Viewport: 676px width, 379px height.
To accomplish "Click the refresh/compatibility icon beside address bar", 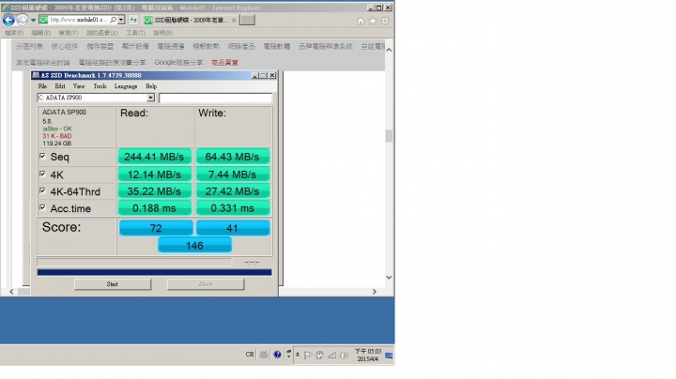I will [x=133, y=20].
